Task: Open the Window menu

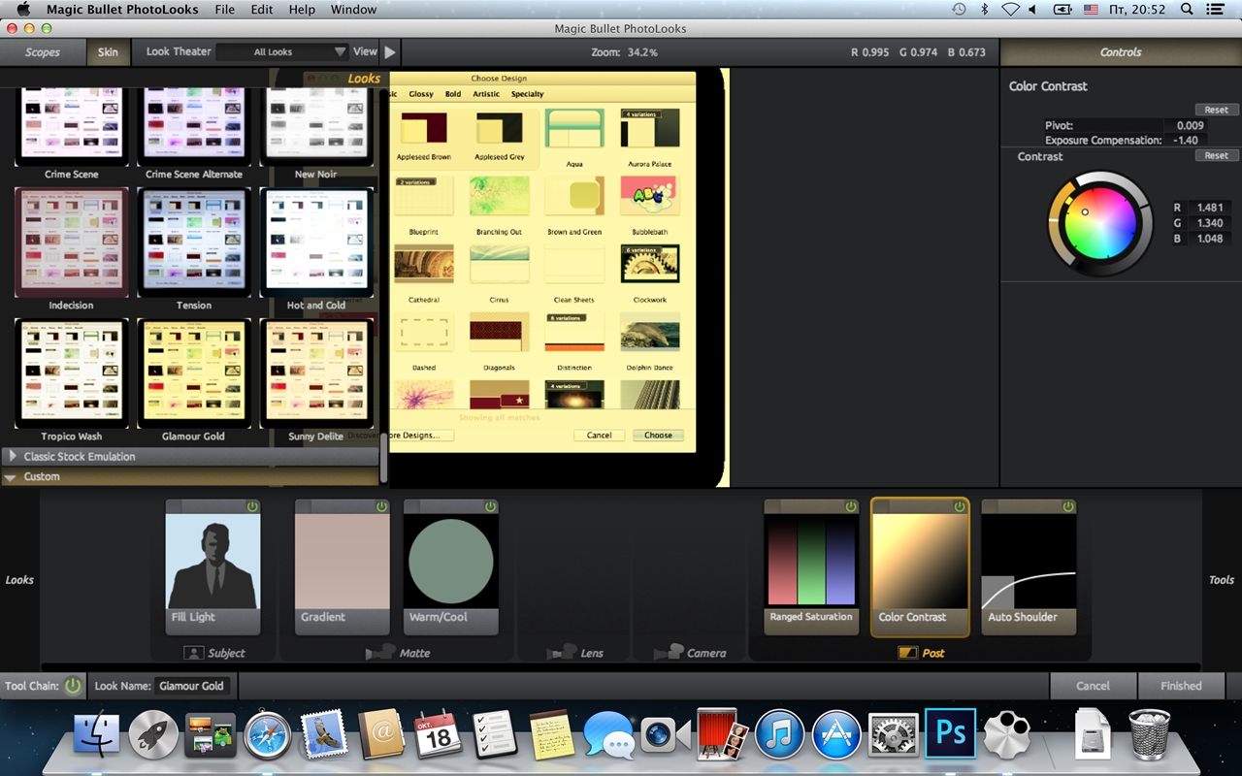Action: (x=353, y=9)
